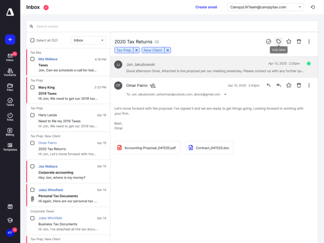Open Time in the sidebar
The height and width of the screenshot is (243, 324).
tap(10, 117)
